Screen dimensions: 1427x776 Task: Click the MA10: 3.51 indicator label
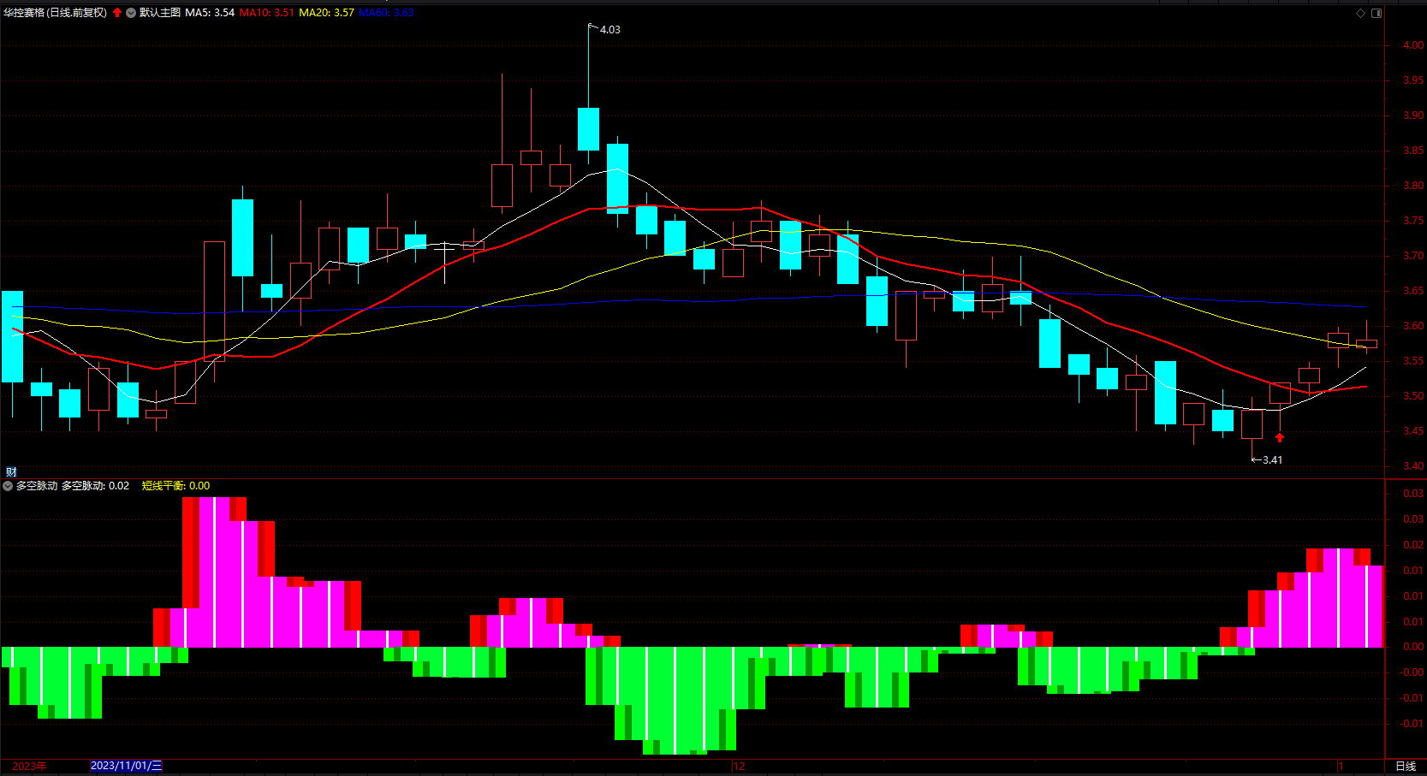(266, 13)
